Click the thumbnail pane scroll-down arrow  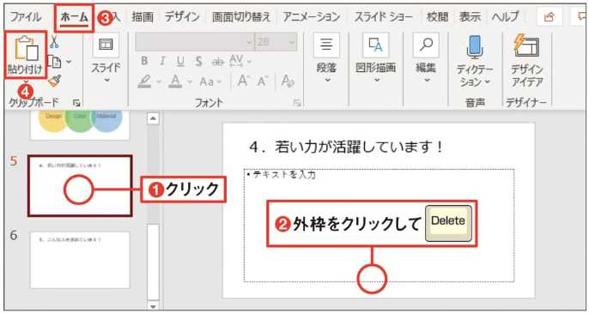[x=153, y=307]
